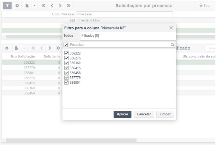Go to next record in top toolbar
This screenshot has height=145, width=216.
[x=60, y=6]
